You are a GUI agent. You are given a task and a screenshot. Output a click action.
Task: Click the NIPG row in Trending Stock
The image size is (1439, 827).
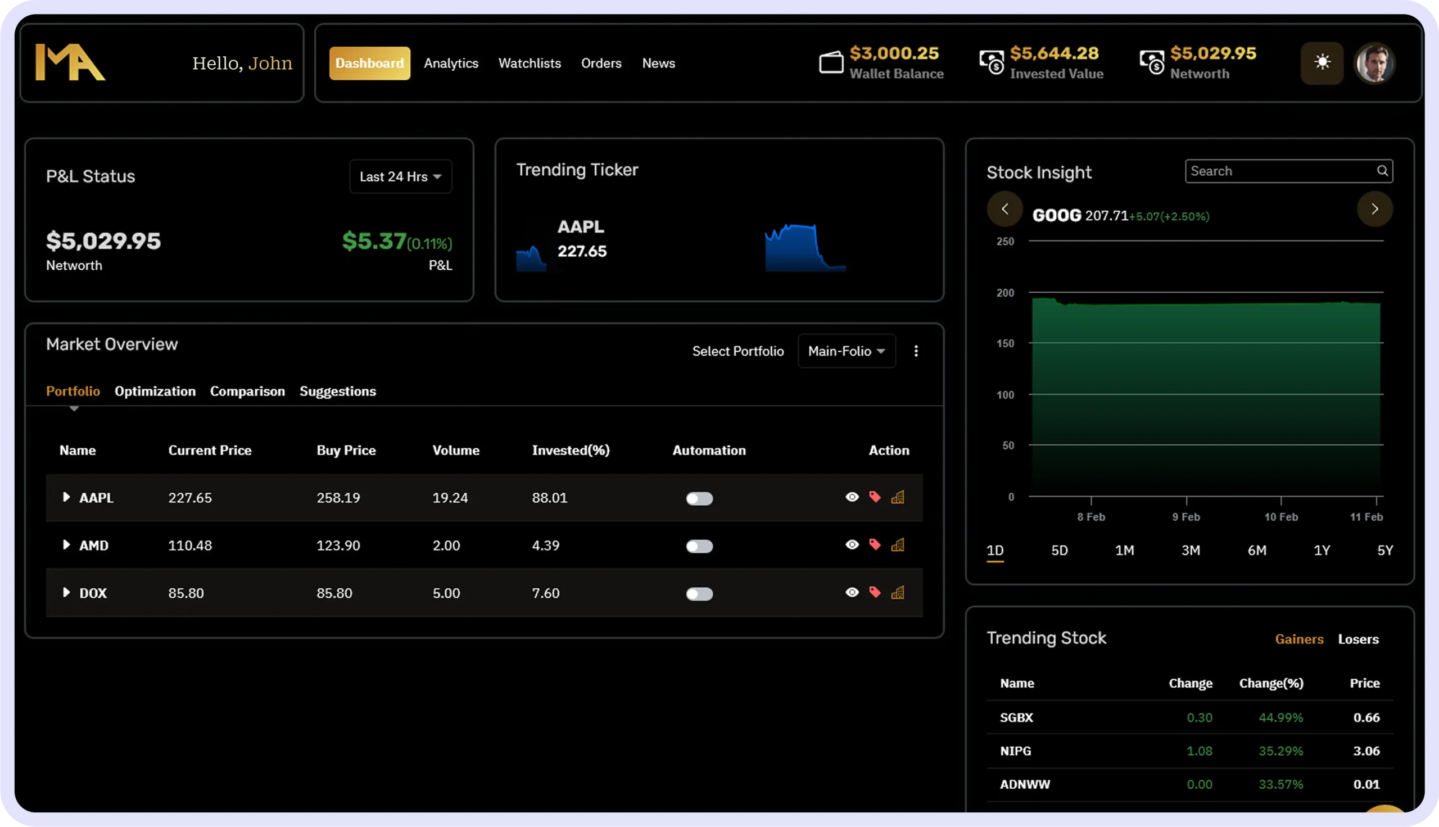click(x=1189, y=751)
